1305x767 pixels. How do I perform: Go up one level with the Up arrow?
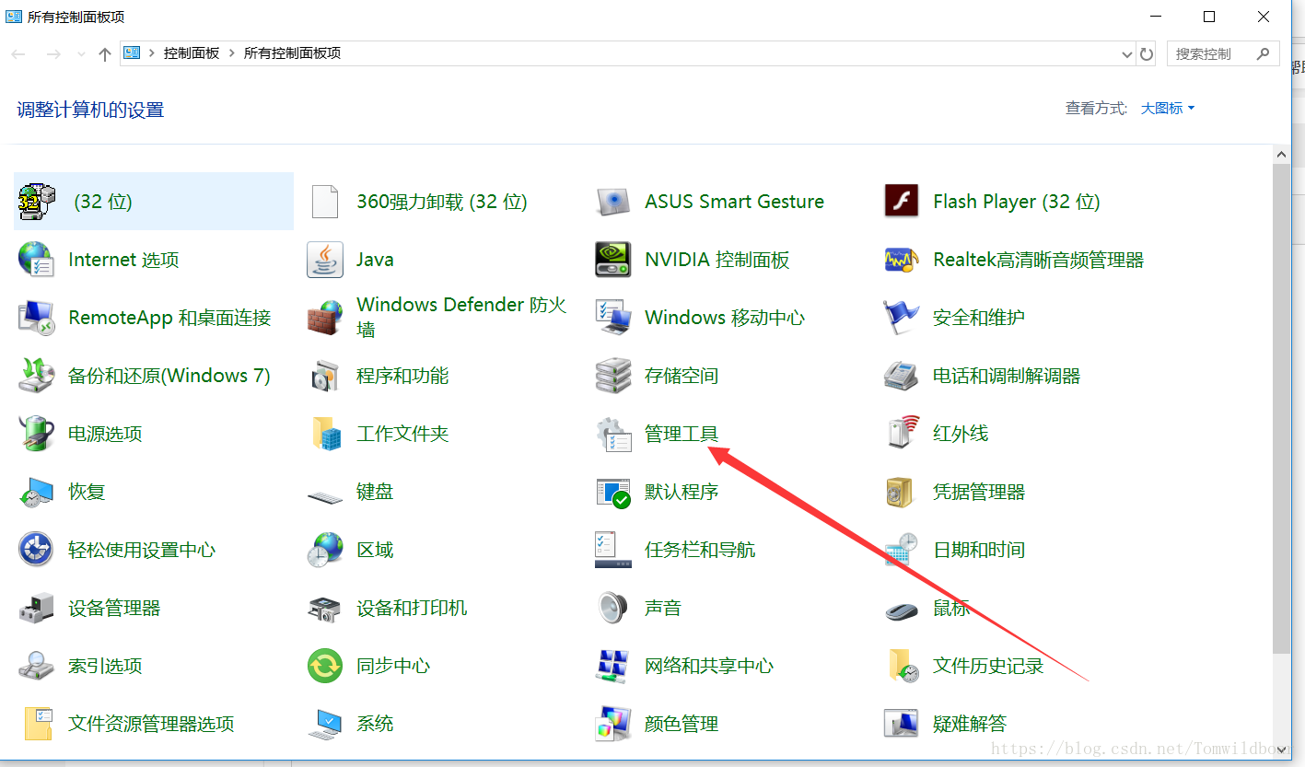(x=105, y=54)
